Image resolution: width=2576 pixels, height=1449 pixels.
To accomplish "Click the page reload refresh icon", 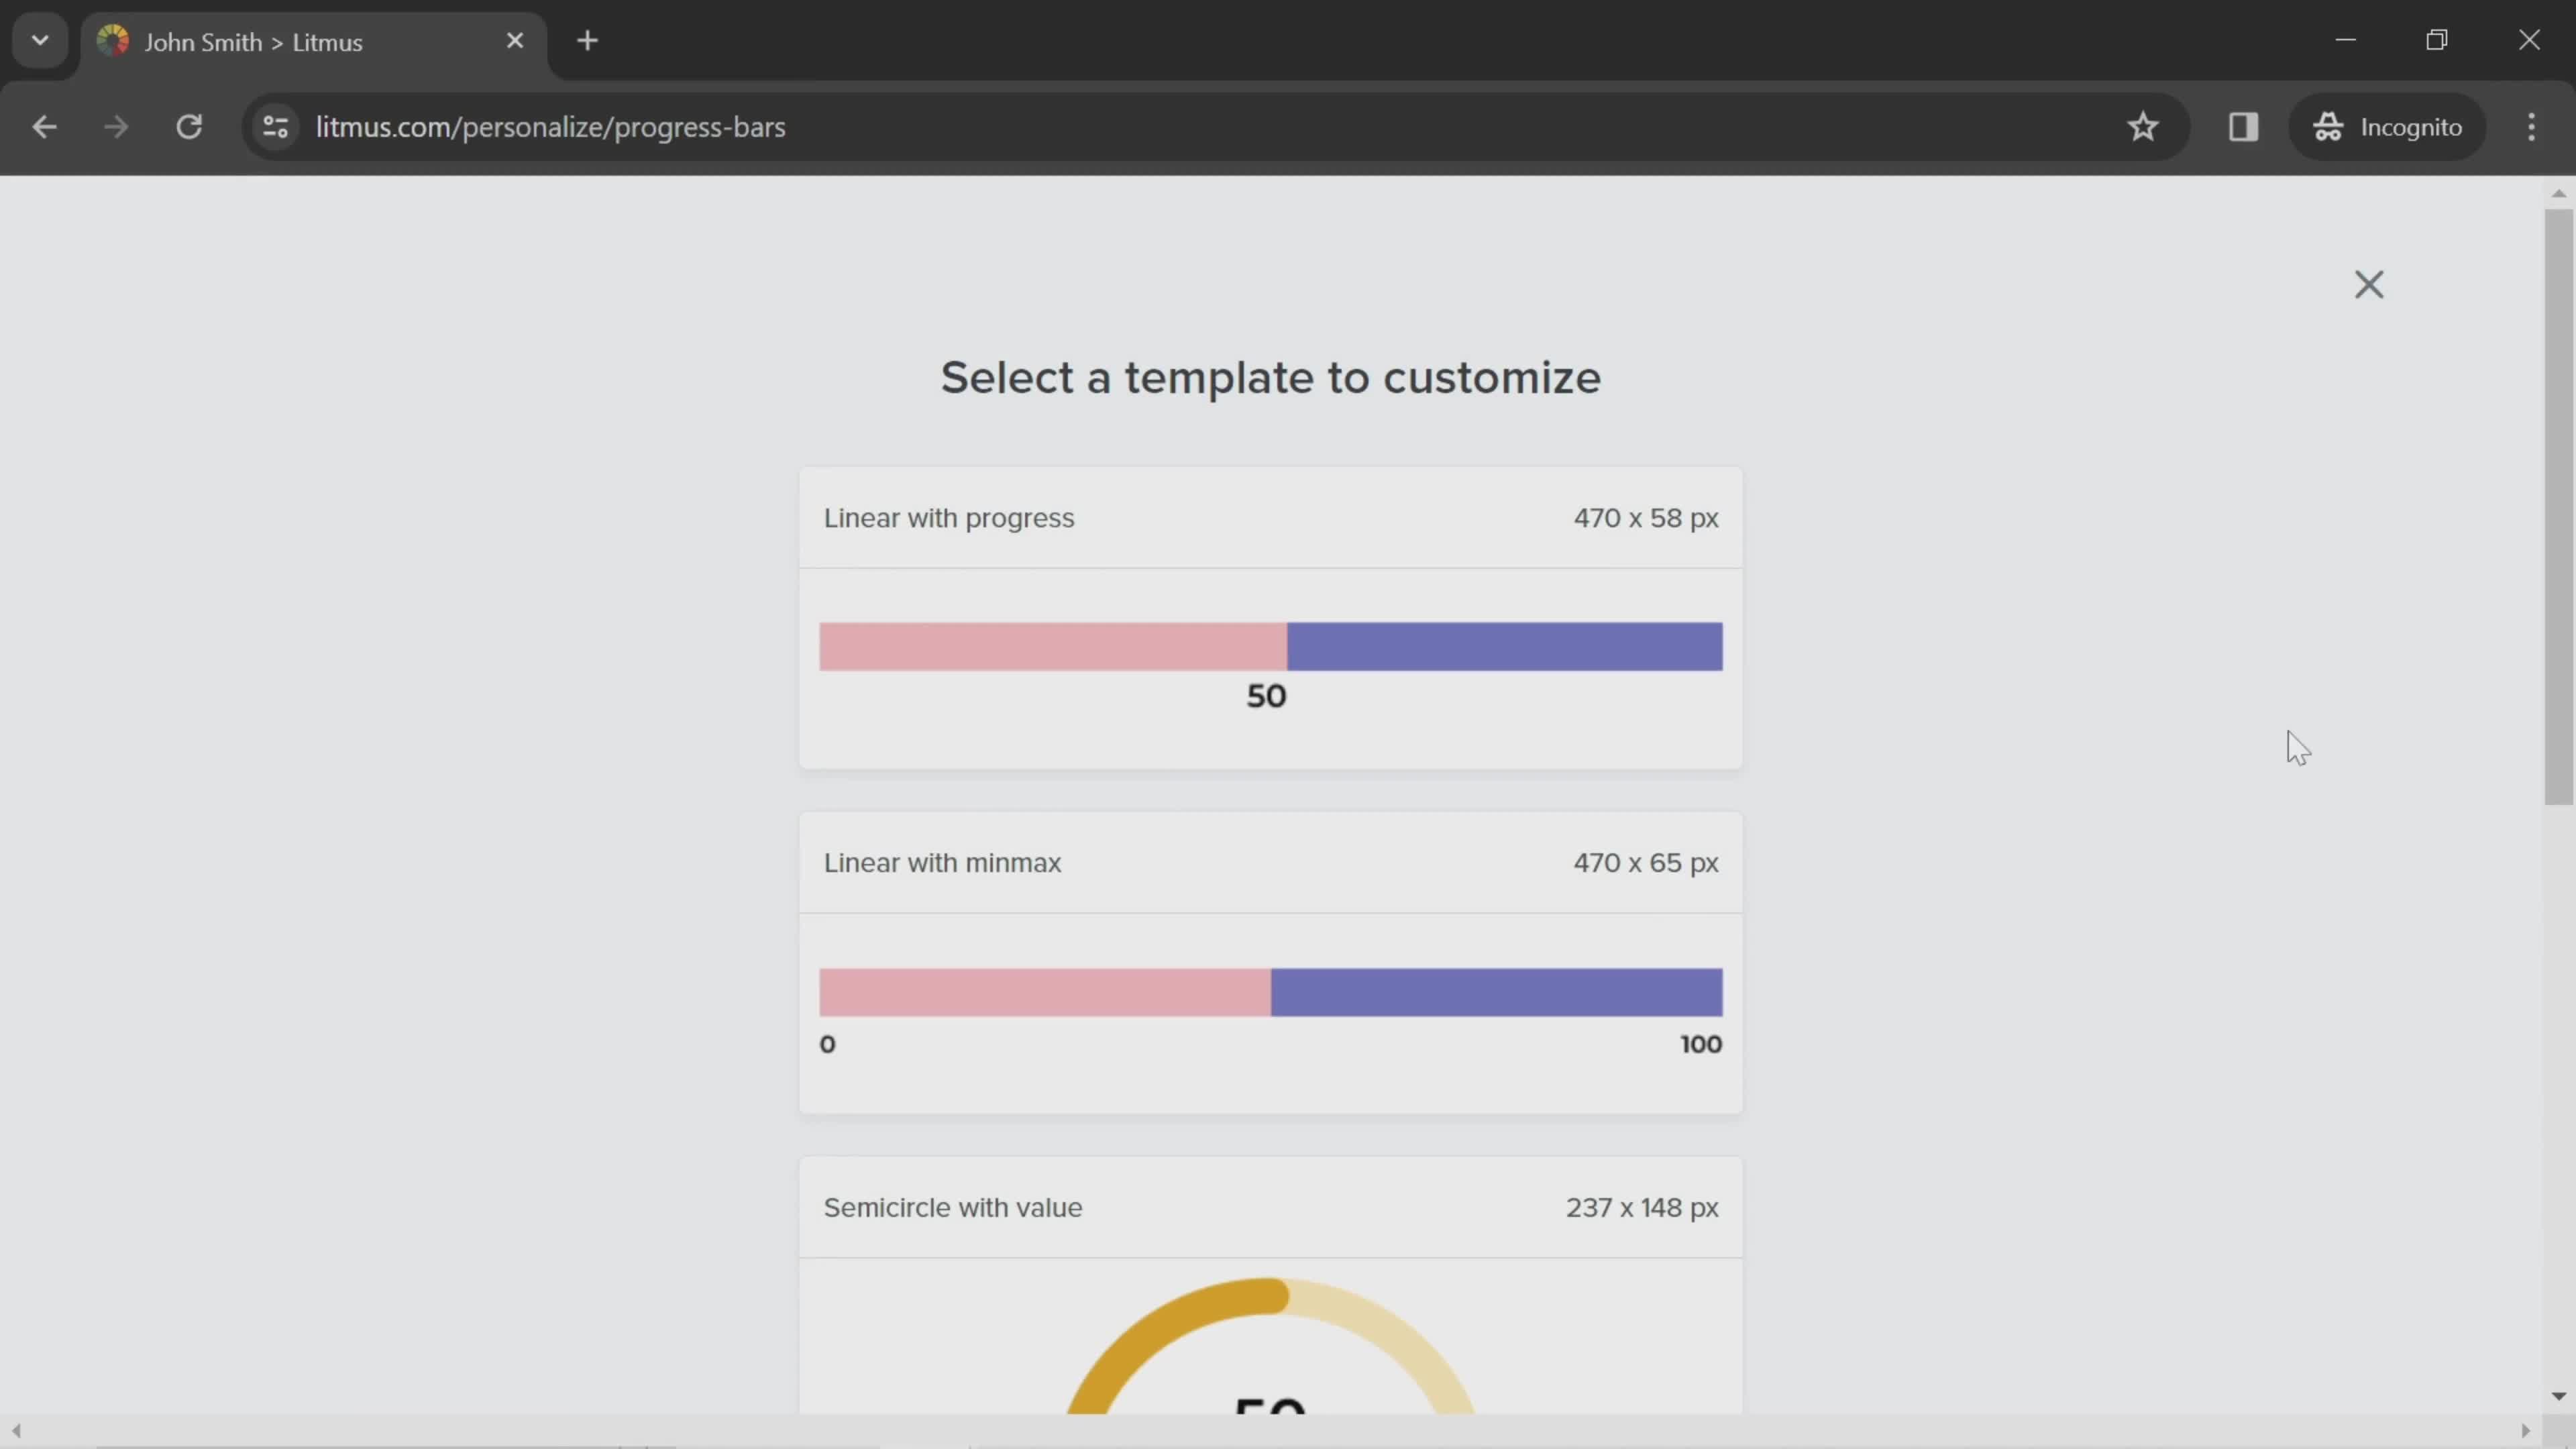I will point(189,125).
